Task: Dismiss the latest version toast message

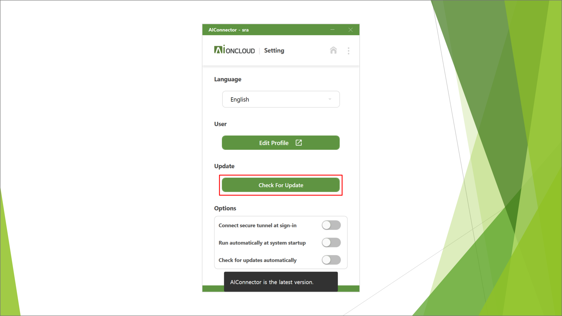Action: (281, 282)
